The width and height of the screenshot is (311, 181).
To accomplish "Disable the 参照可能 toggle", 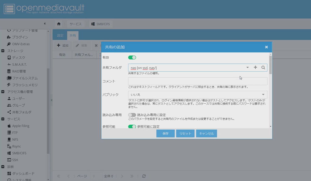I will pos(132,127).
